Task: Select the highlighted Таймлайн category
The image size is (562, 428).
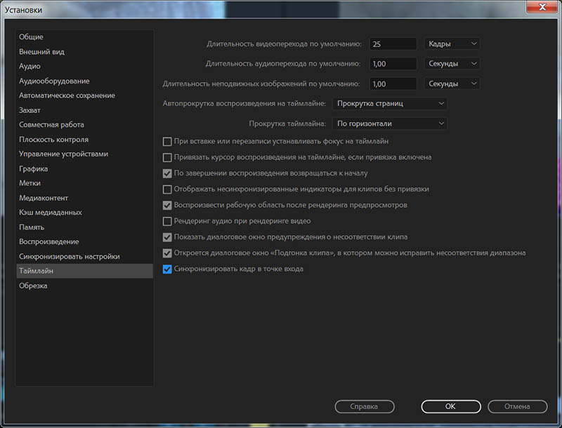Action: coord(84,271)
